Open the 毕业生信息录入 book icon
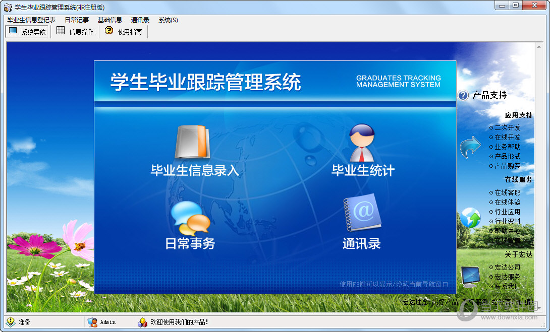 pyautogui.click(x=193, y=142)
